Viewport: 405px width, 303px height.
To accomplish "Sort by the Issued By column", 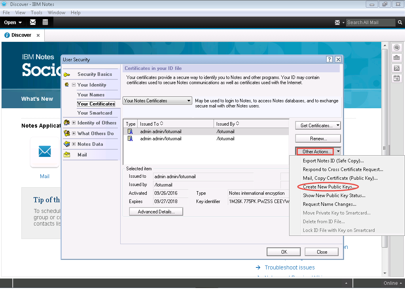I will [x=251, y=124].
